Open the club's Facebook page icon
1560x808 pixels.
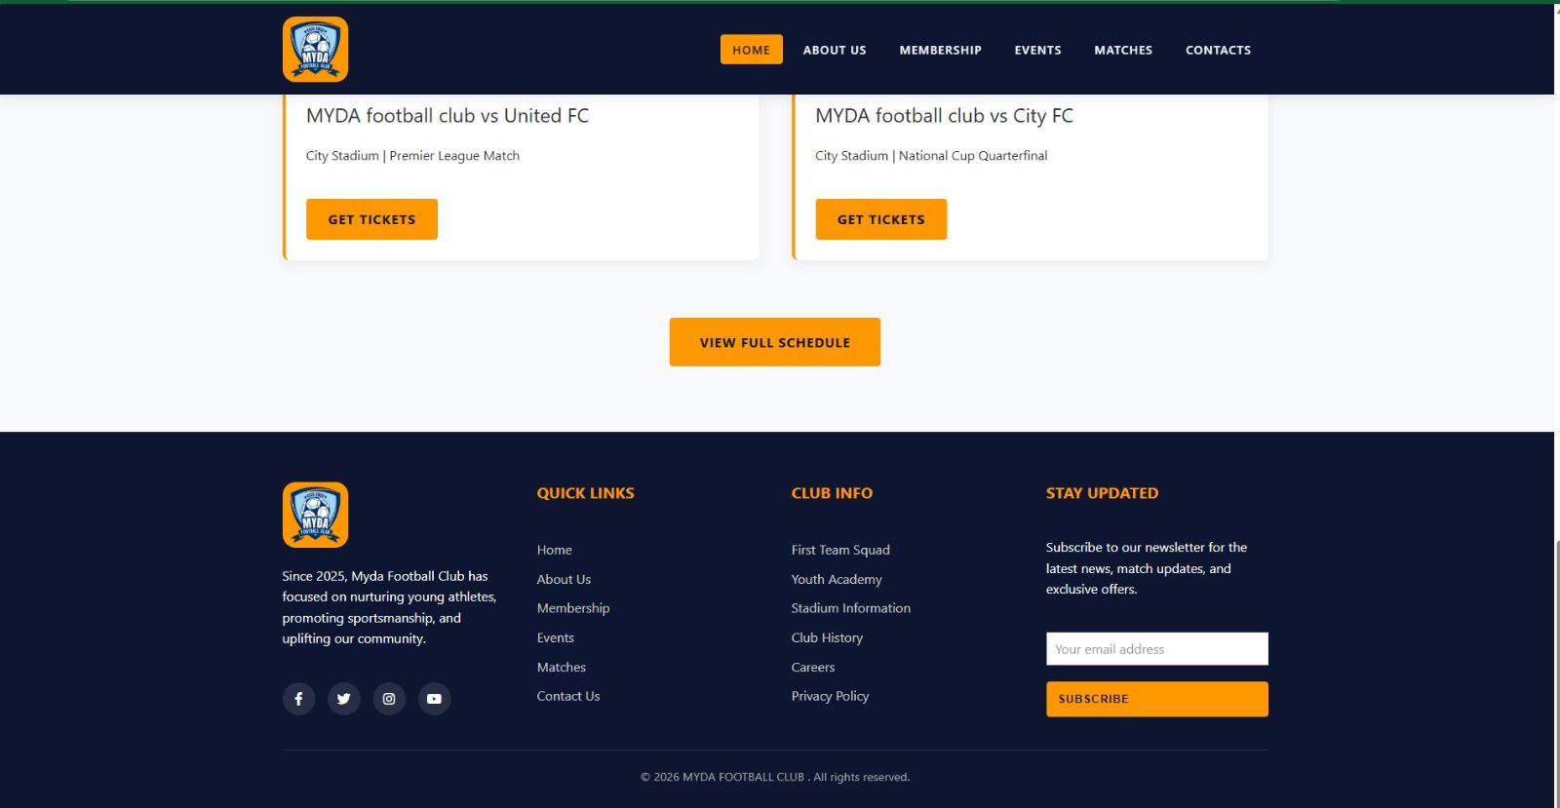coord(298,699)
